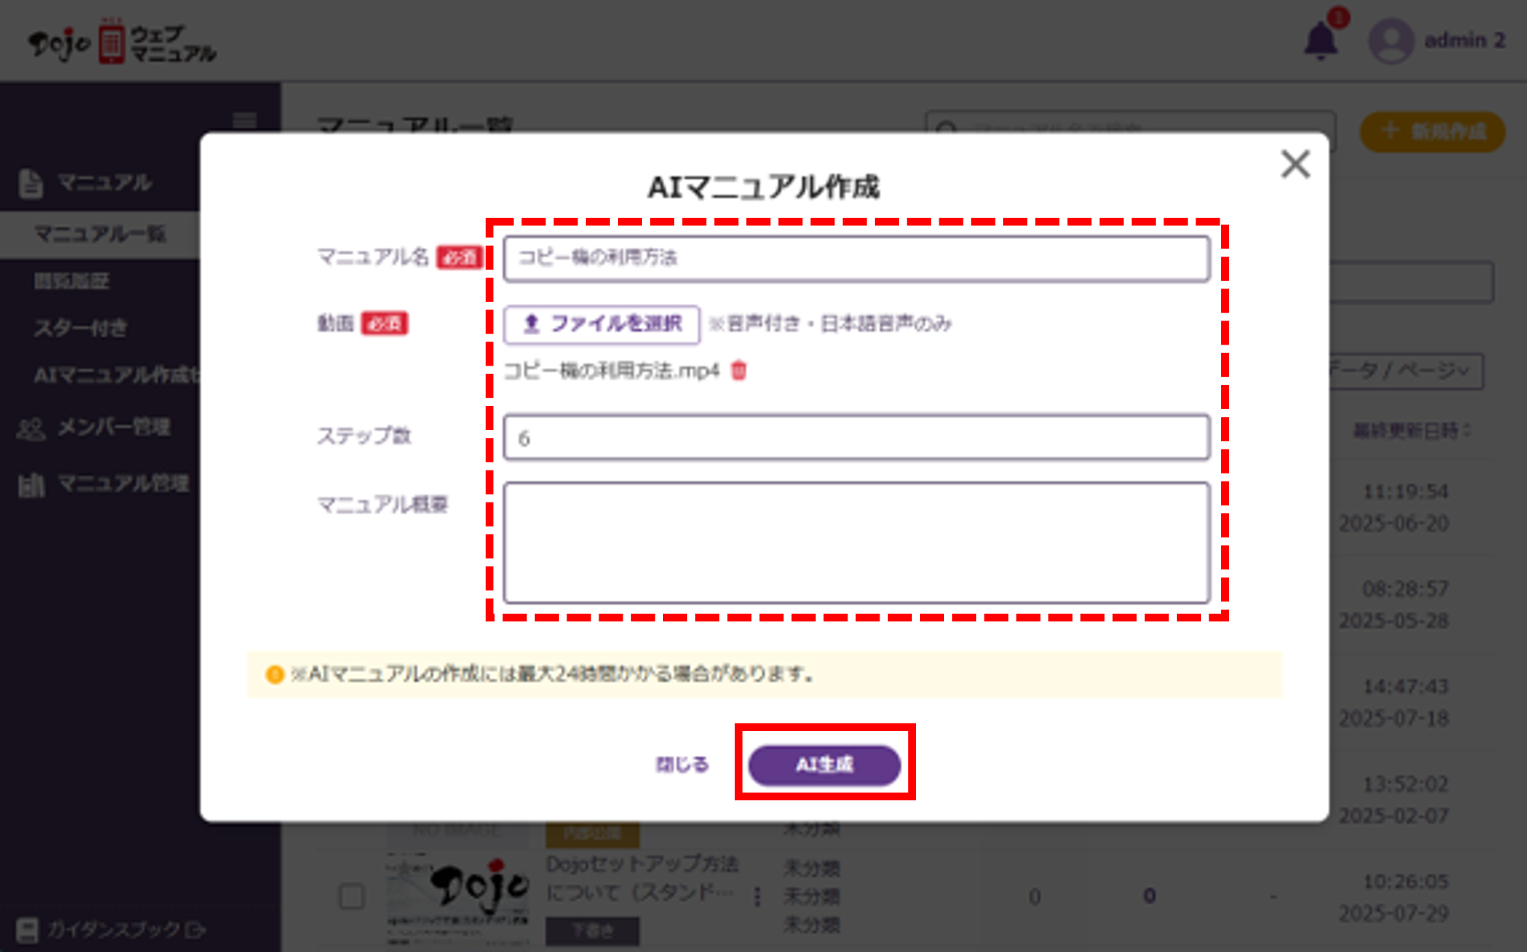Image resolution: width=1527 pixels, height=952 pixels.
Task: Open the admin 2 user avatar
Action: tap(1391, 40)
